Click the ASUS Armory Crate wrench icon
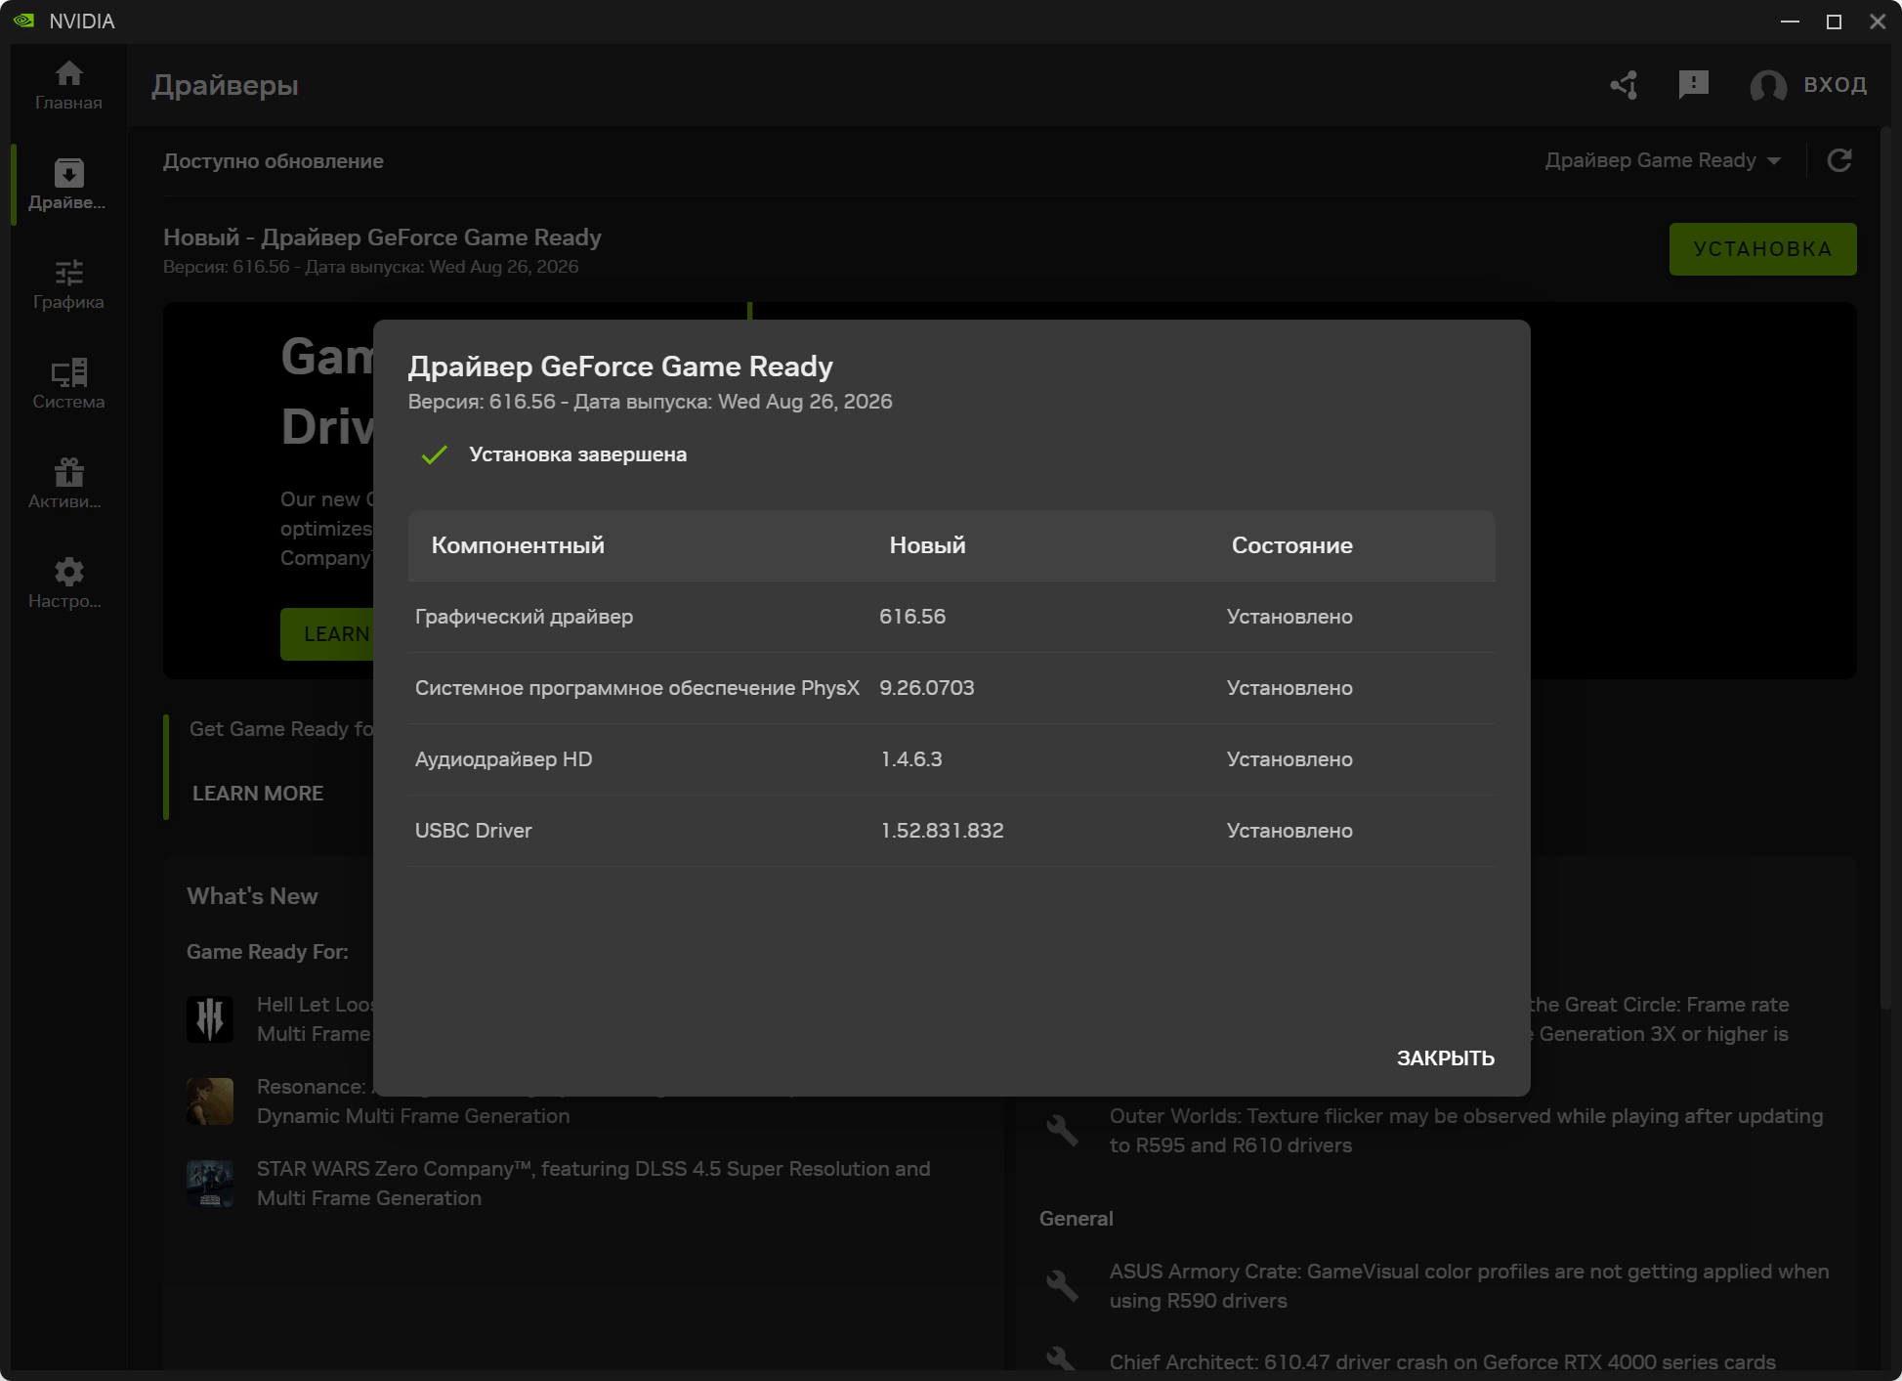Image resolution: width=1902 pixels, height=1381 pixels. [x=1062, y=1286]
